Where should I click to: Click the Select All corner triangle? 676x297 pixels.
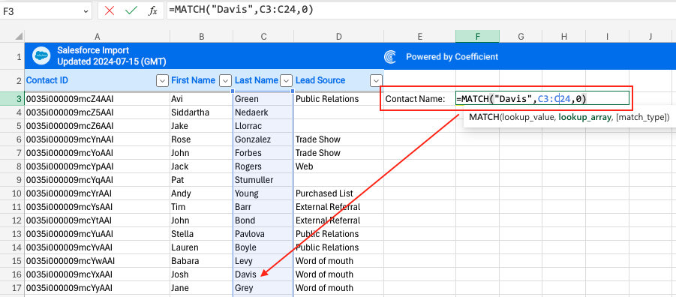(x=19, y=37)
